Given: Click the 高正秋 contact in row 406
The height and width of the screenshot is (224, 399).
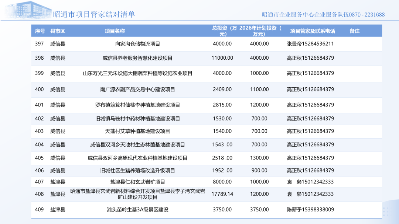Looking at the screenshot, I should [x=310, y=171].
